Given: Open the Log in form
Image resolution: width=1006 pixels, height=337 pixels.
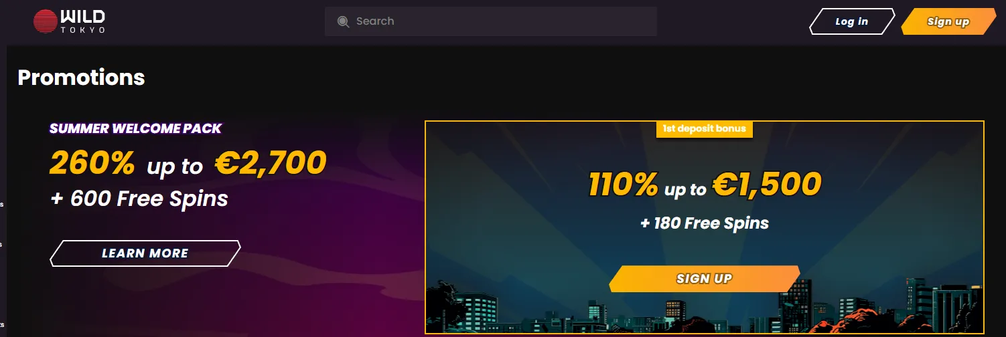Looking at the screenshot, I should pos(852,21).
